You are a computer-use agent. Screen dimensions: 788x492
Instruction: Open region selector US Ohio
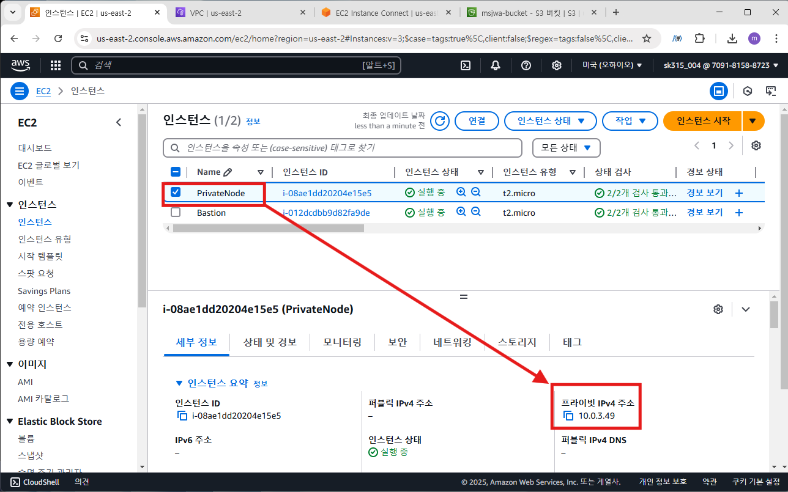pyautogui.click(x=612, y=65)
